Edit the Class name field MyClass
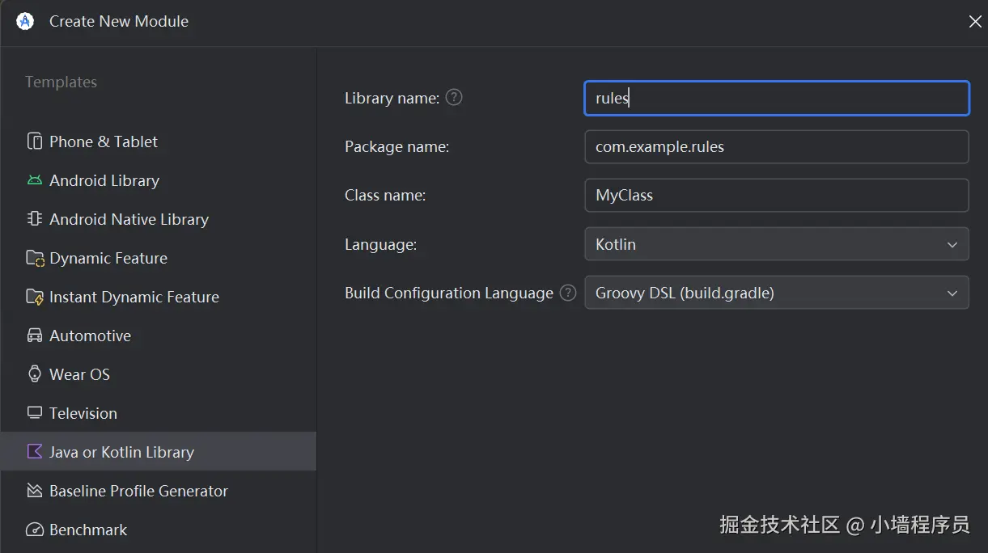 click(776, 196)
